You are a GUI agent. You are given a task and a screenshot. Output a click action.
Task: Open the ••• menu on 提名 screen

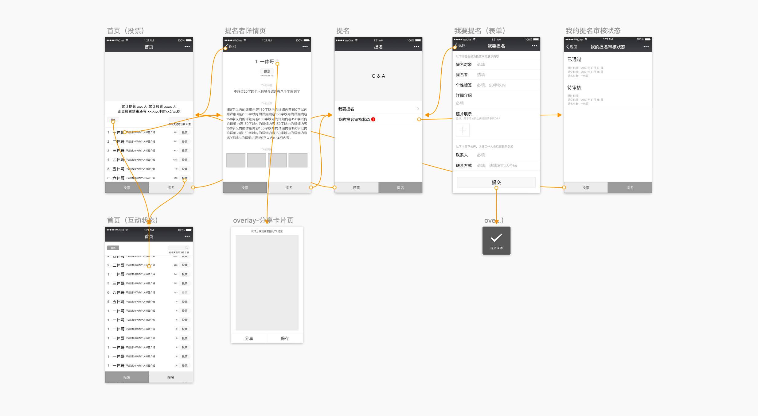[x=416, y=47]
